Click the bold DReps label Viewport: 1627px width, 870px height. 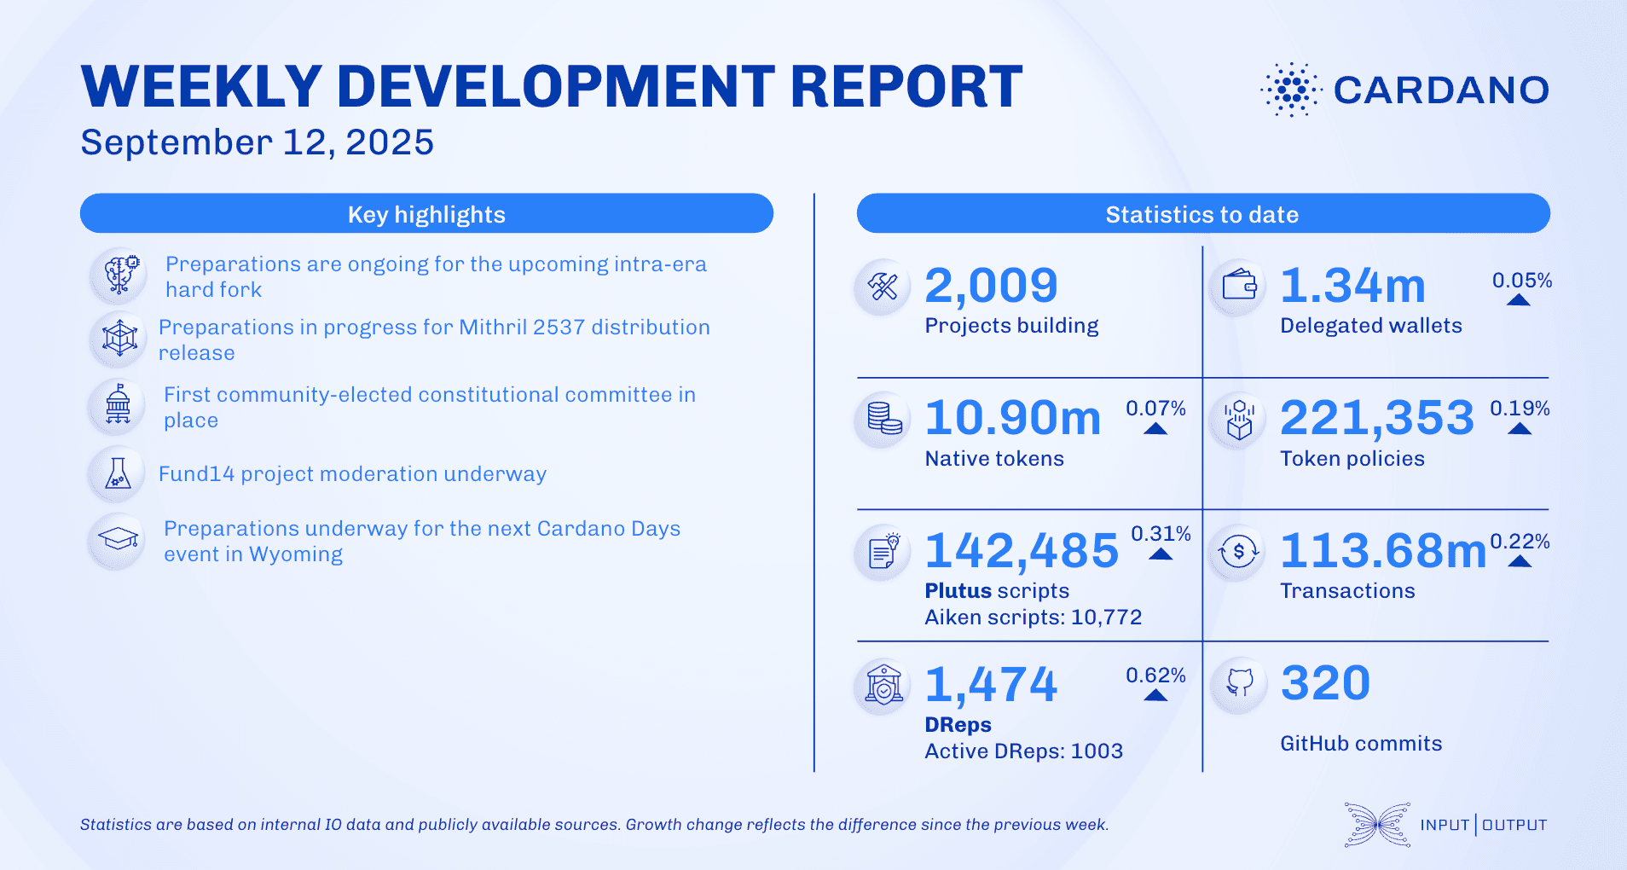(x=958, y=725)
